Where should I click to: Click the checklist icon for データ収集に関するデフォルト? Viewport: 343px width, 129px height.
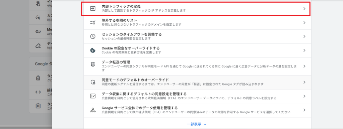point(93,96)
